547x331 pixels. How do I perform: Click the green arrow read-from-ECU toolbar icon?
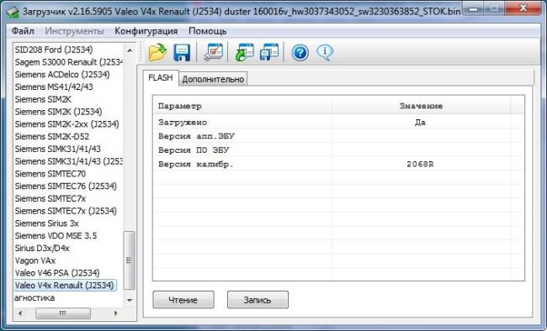pyautogui.click(x=245, y=53)
